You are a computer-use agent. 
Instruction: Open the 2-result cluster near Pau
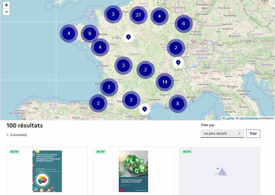click(x=98, y=103)
